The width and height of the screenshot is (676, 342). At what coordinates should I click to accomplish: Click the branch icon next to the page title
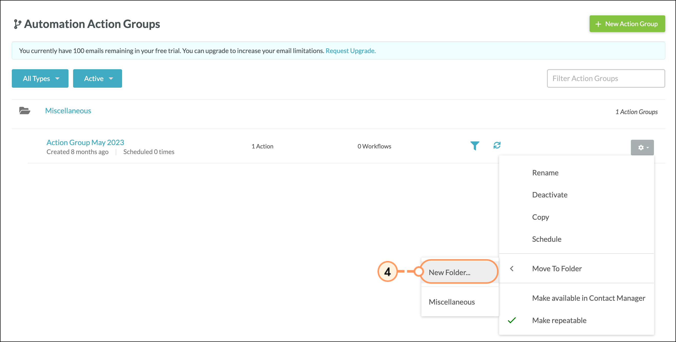point(17,24)
